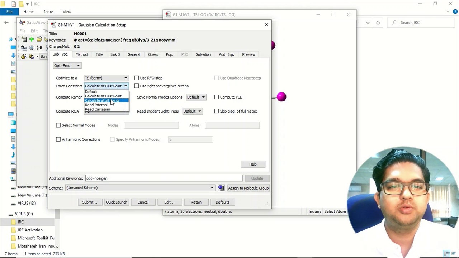Image resolution: width=459 pixels, height=258 pixels.
Task: Open the Optimize to a TS (Berny) dropdown
Action: (x=106, y=78)
